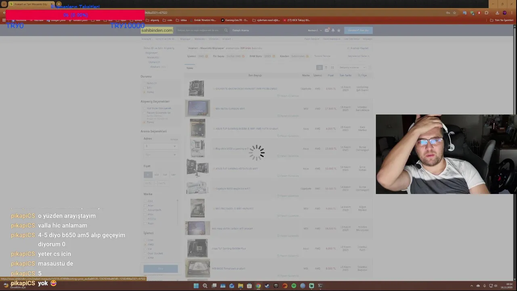Image resolution: width=517 pixels, height=291 pixels.
Task: Select the Dual Socket processor option
Action: pos(145,253)
